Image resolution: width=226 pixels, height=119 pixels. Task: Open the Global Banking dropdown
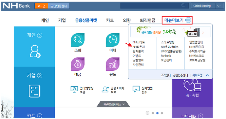pyautogui.click(x=208, y=6)
